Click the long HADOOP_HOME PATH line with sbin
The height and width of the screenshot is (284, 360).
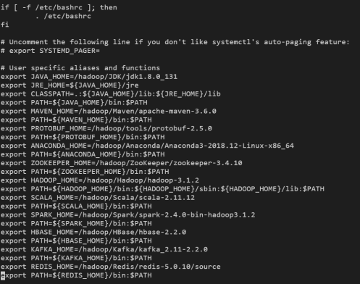[162, 189]
